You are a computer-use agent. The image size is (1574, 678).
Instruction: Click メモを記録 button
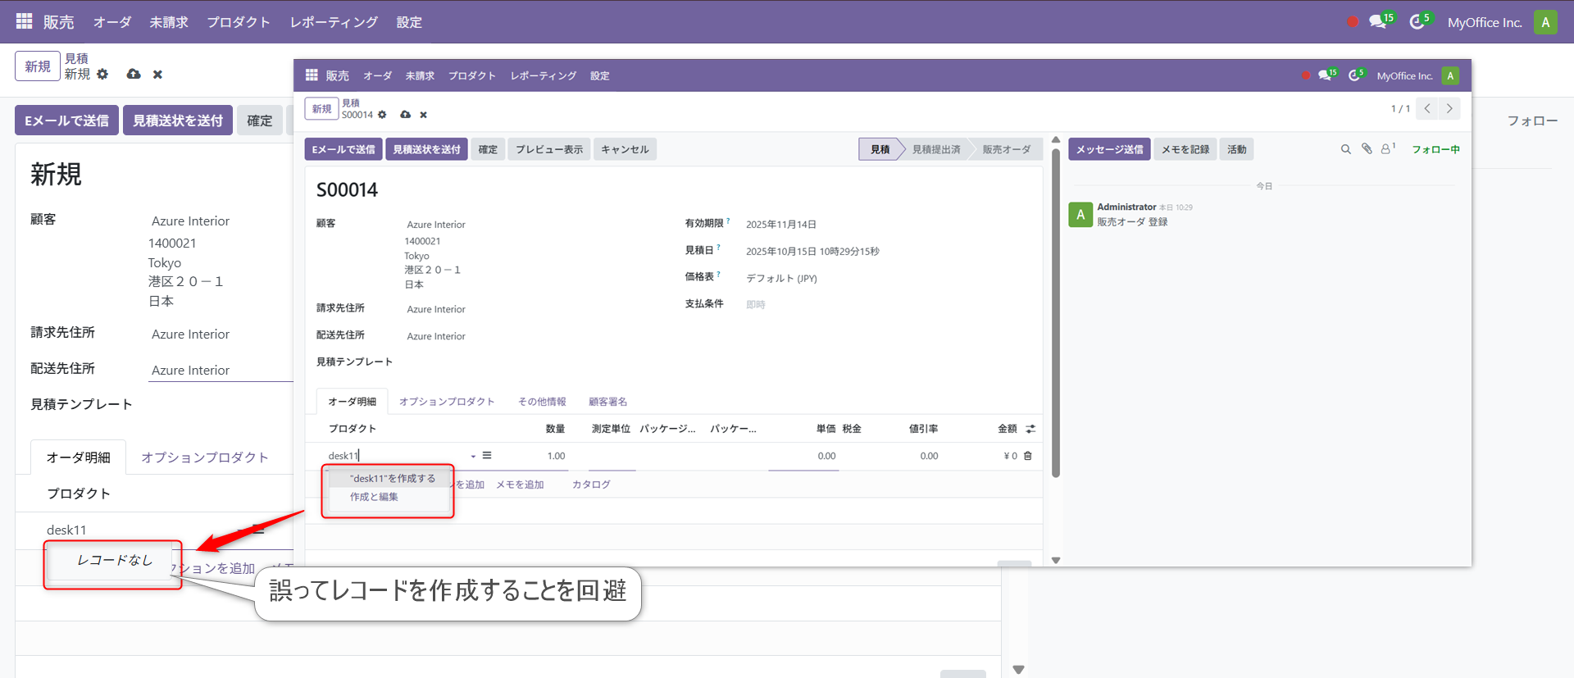1185,149
